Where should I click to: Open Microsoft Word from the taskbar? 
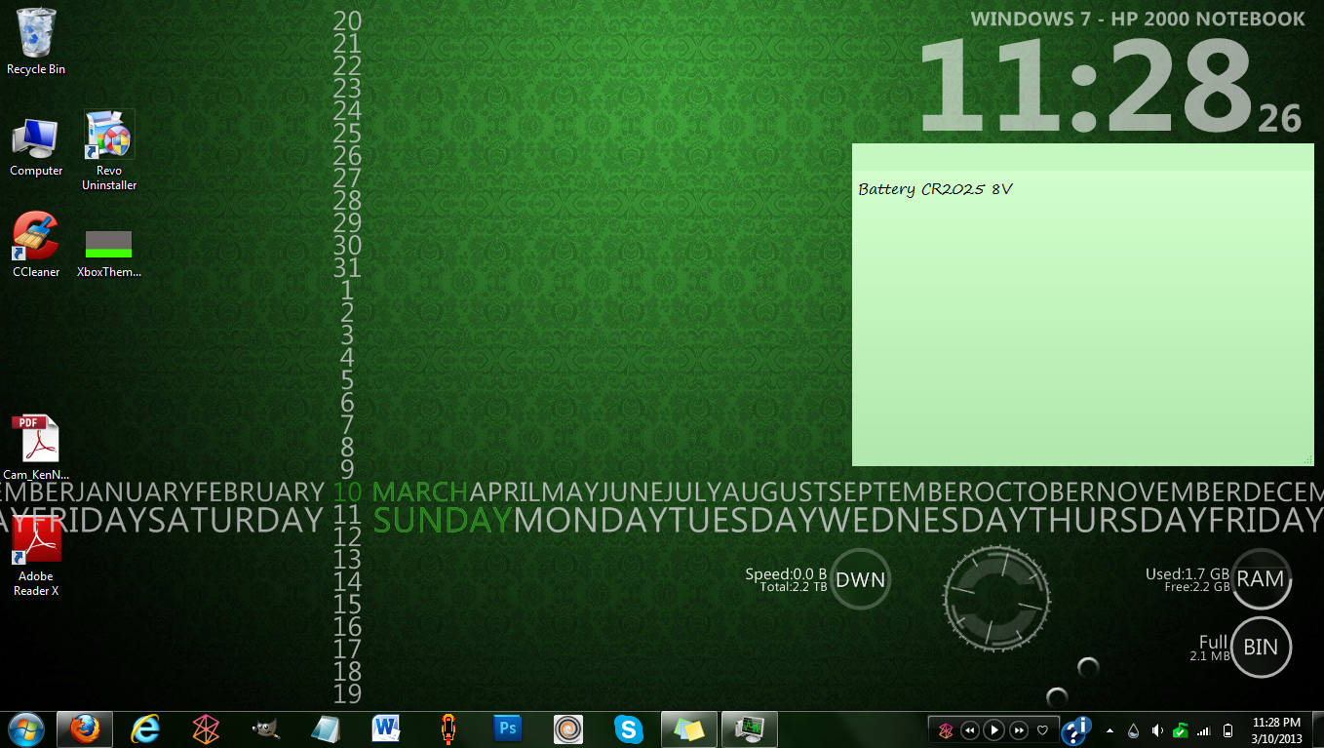click(386, 728)
